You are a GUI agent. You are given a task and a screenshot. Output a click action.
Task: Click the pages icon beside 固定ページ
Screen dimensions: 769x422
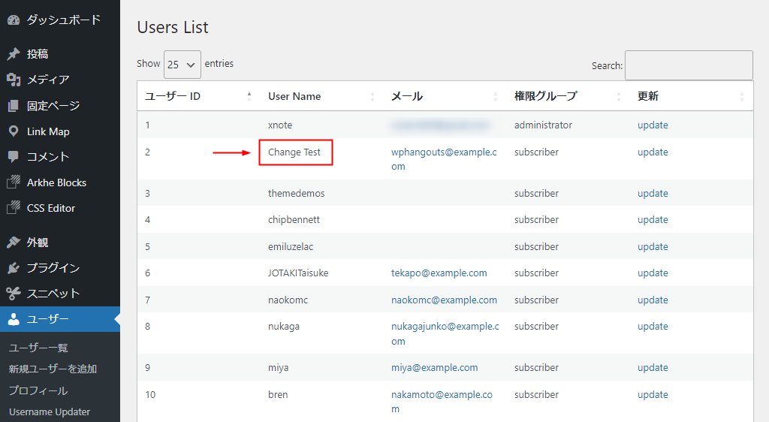(14, 105)
